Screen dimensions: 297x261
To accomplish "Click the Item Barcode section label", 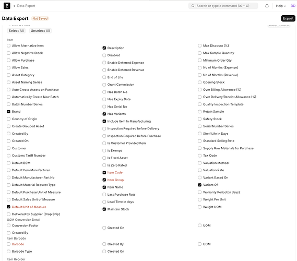I will [16, 238].
